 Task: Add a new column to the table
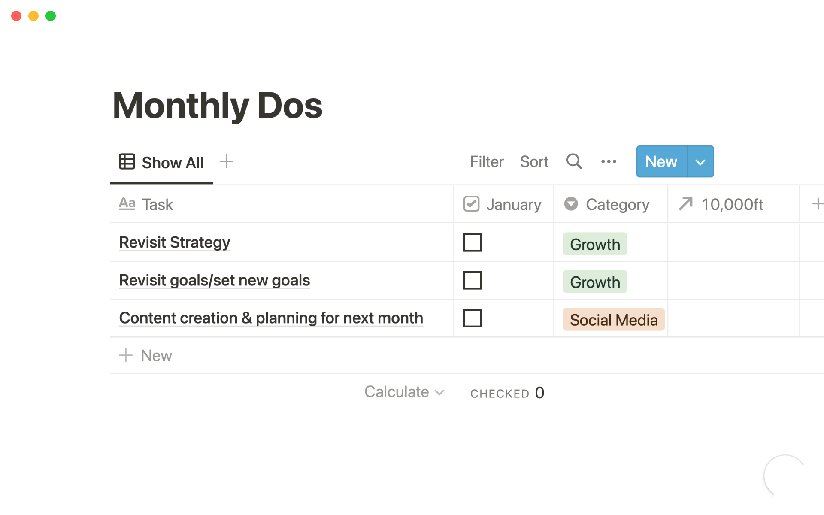click(x=817, y=204)
